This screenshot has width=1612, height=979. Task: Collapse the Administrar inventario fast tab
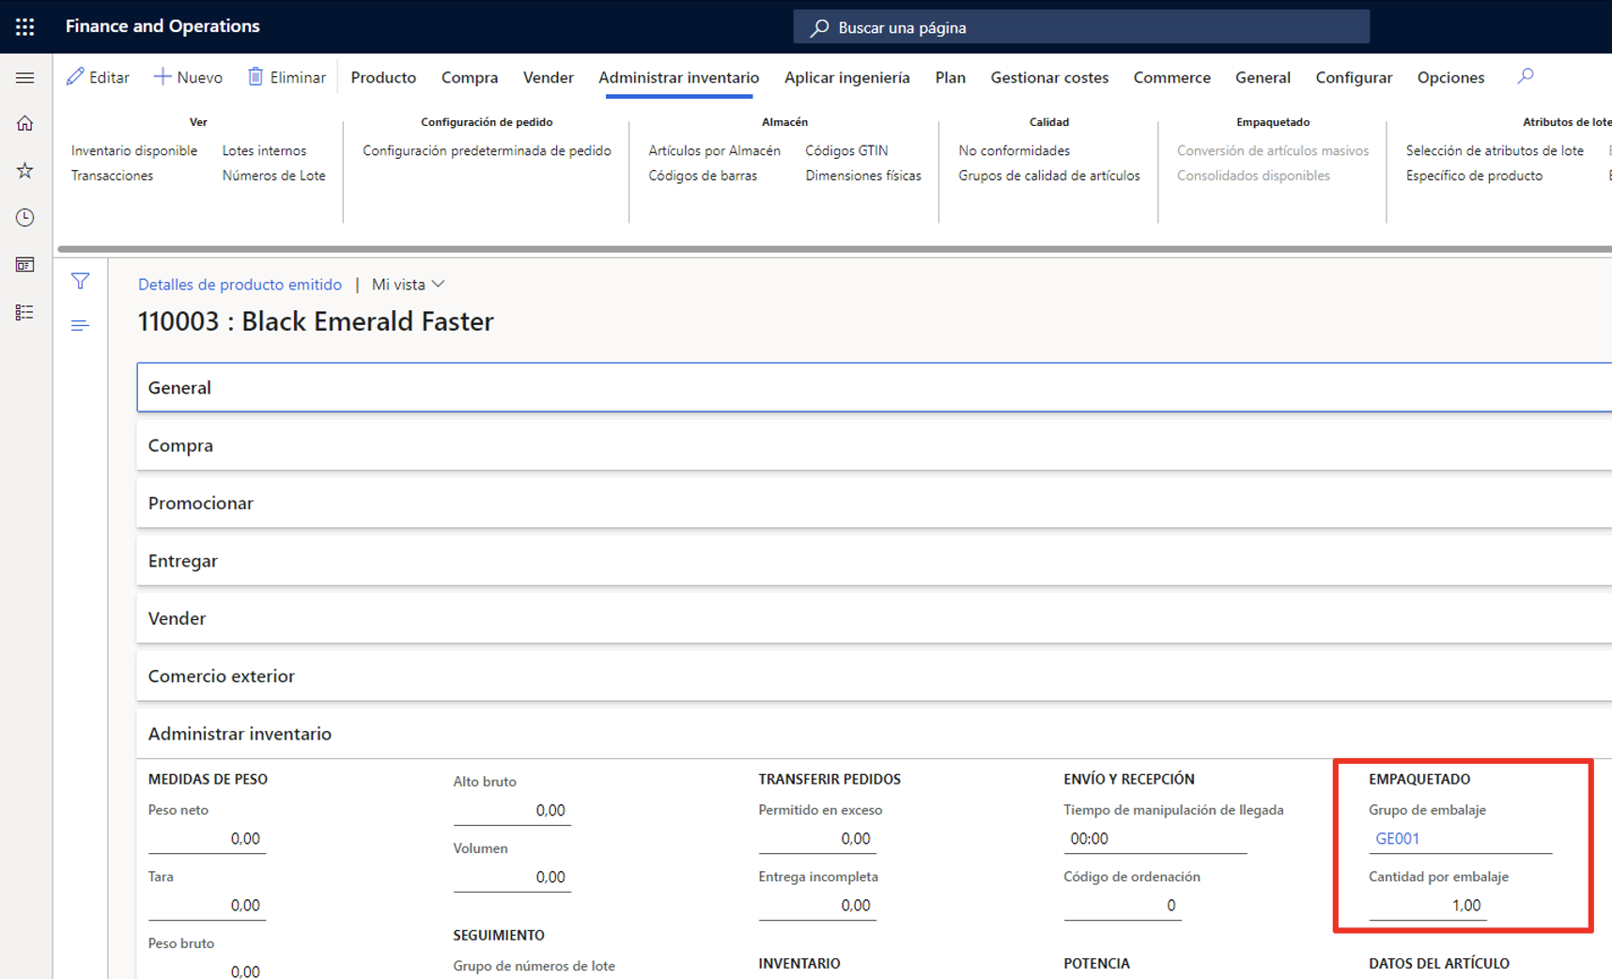874,734
